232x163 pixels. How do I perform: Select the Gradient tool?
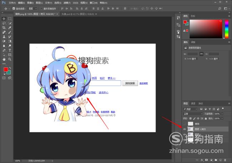click(10, 41)
